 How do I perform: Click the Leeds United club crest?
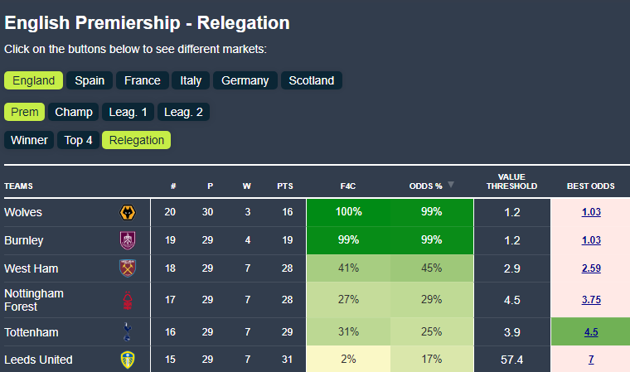click(128, 360)
